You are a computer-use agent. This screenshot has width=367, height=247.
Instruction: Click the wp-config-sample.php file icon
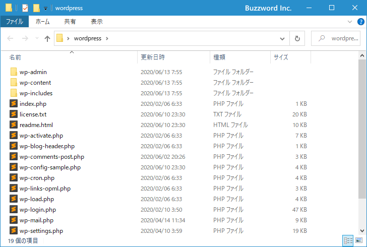tap(14, 167)
